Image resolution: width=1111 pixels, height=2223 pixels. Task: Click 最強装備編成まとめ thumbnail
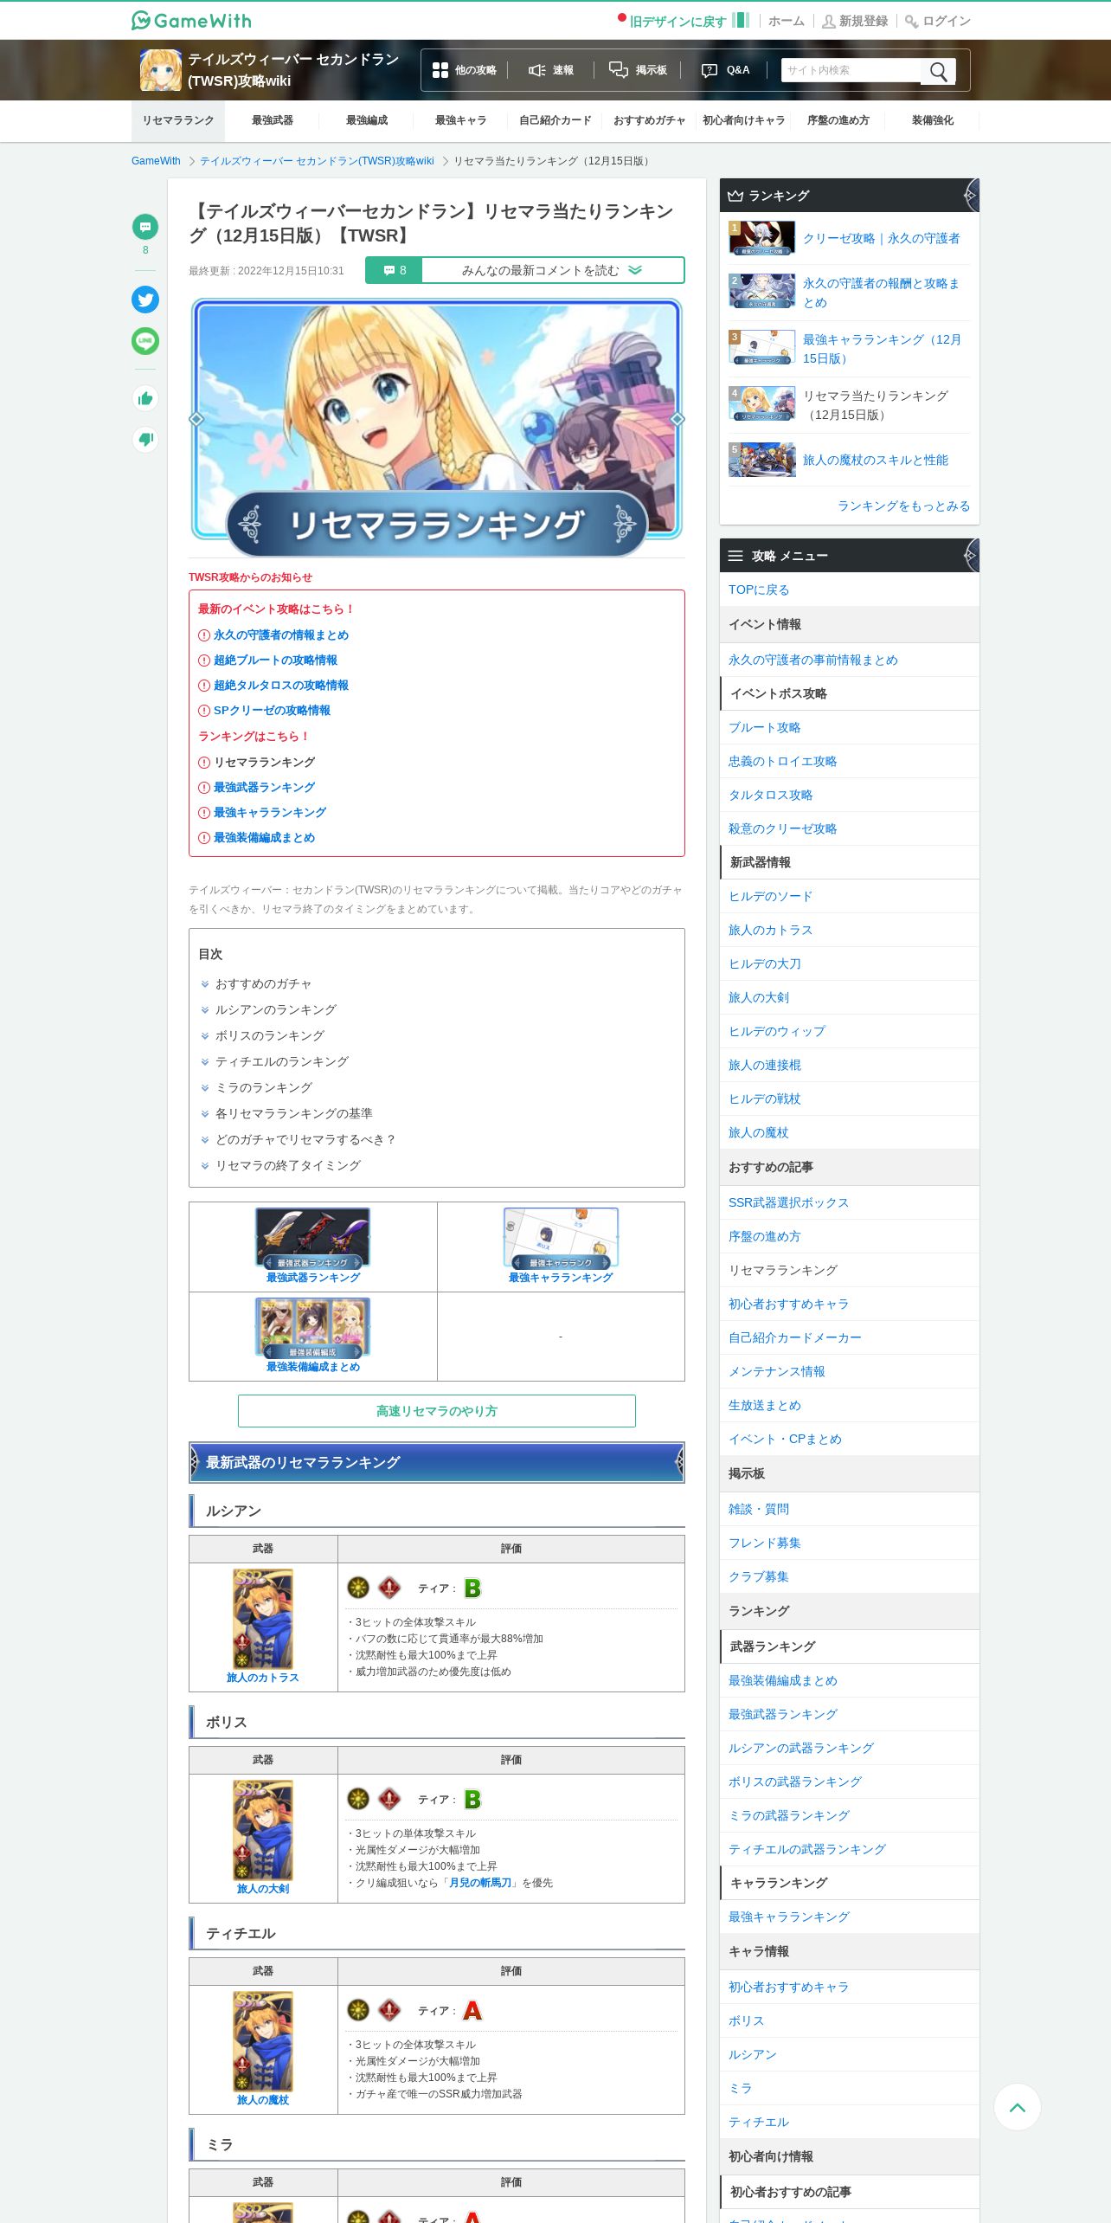click(312, 1327)
